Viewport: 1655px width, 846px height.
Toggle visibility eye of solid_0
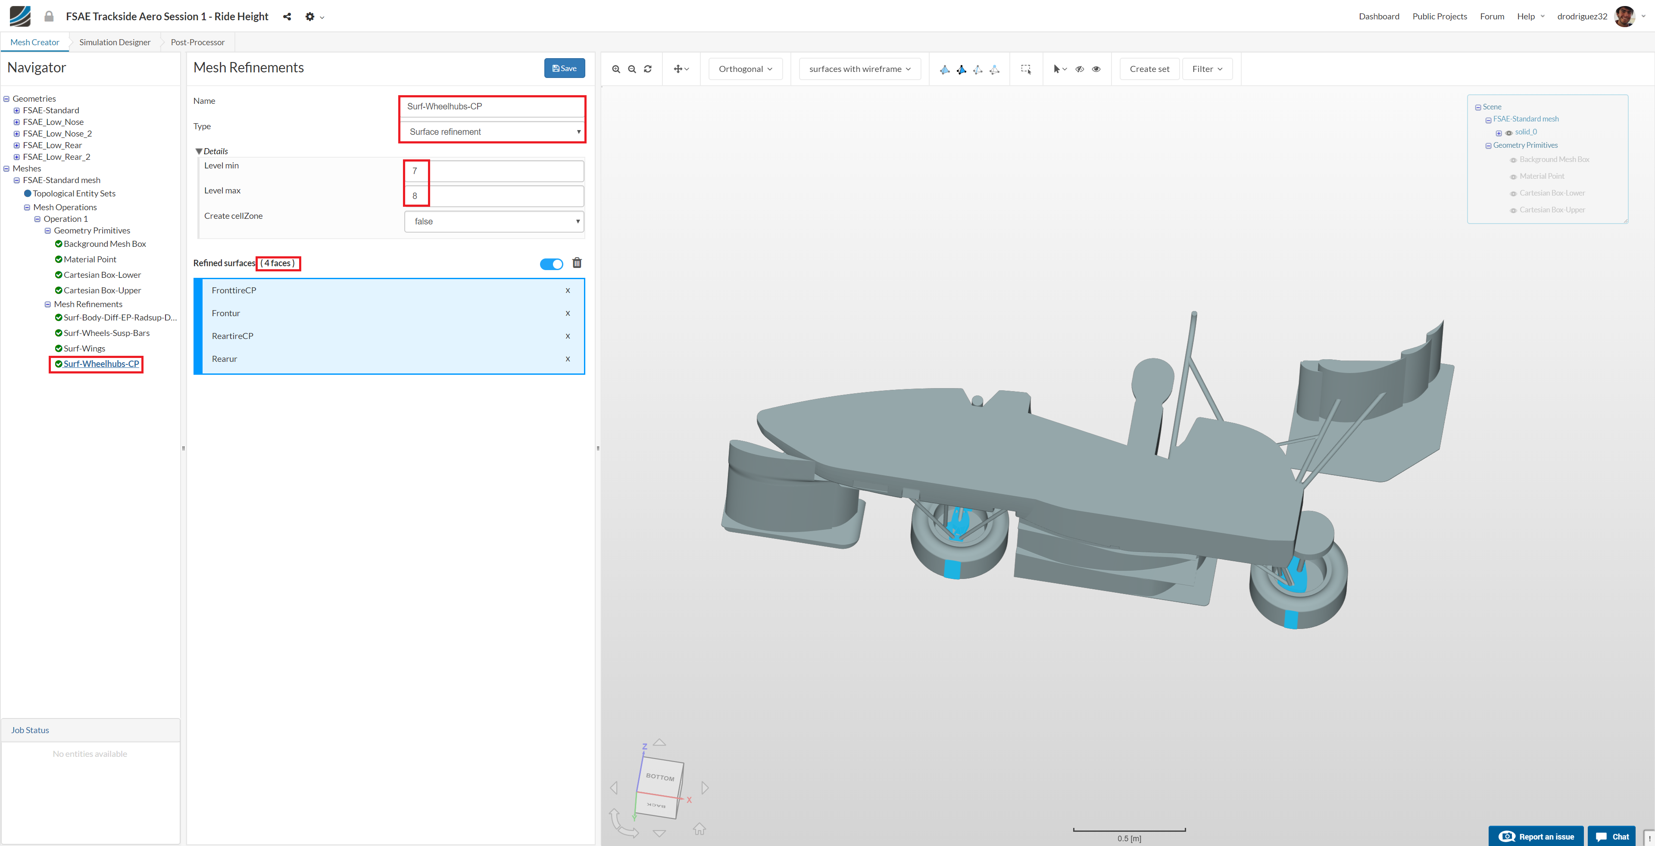click(x=1508, y=133)
